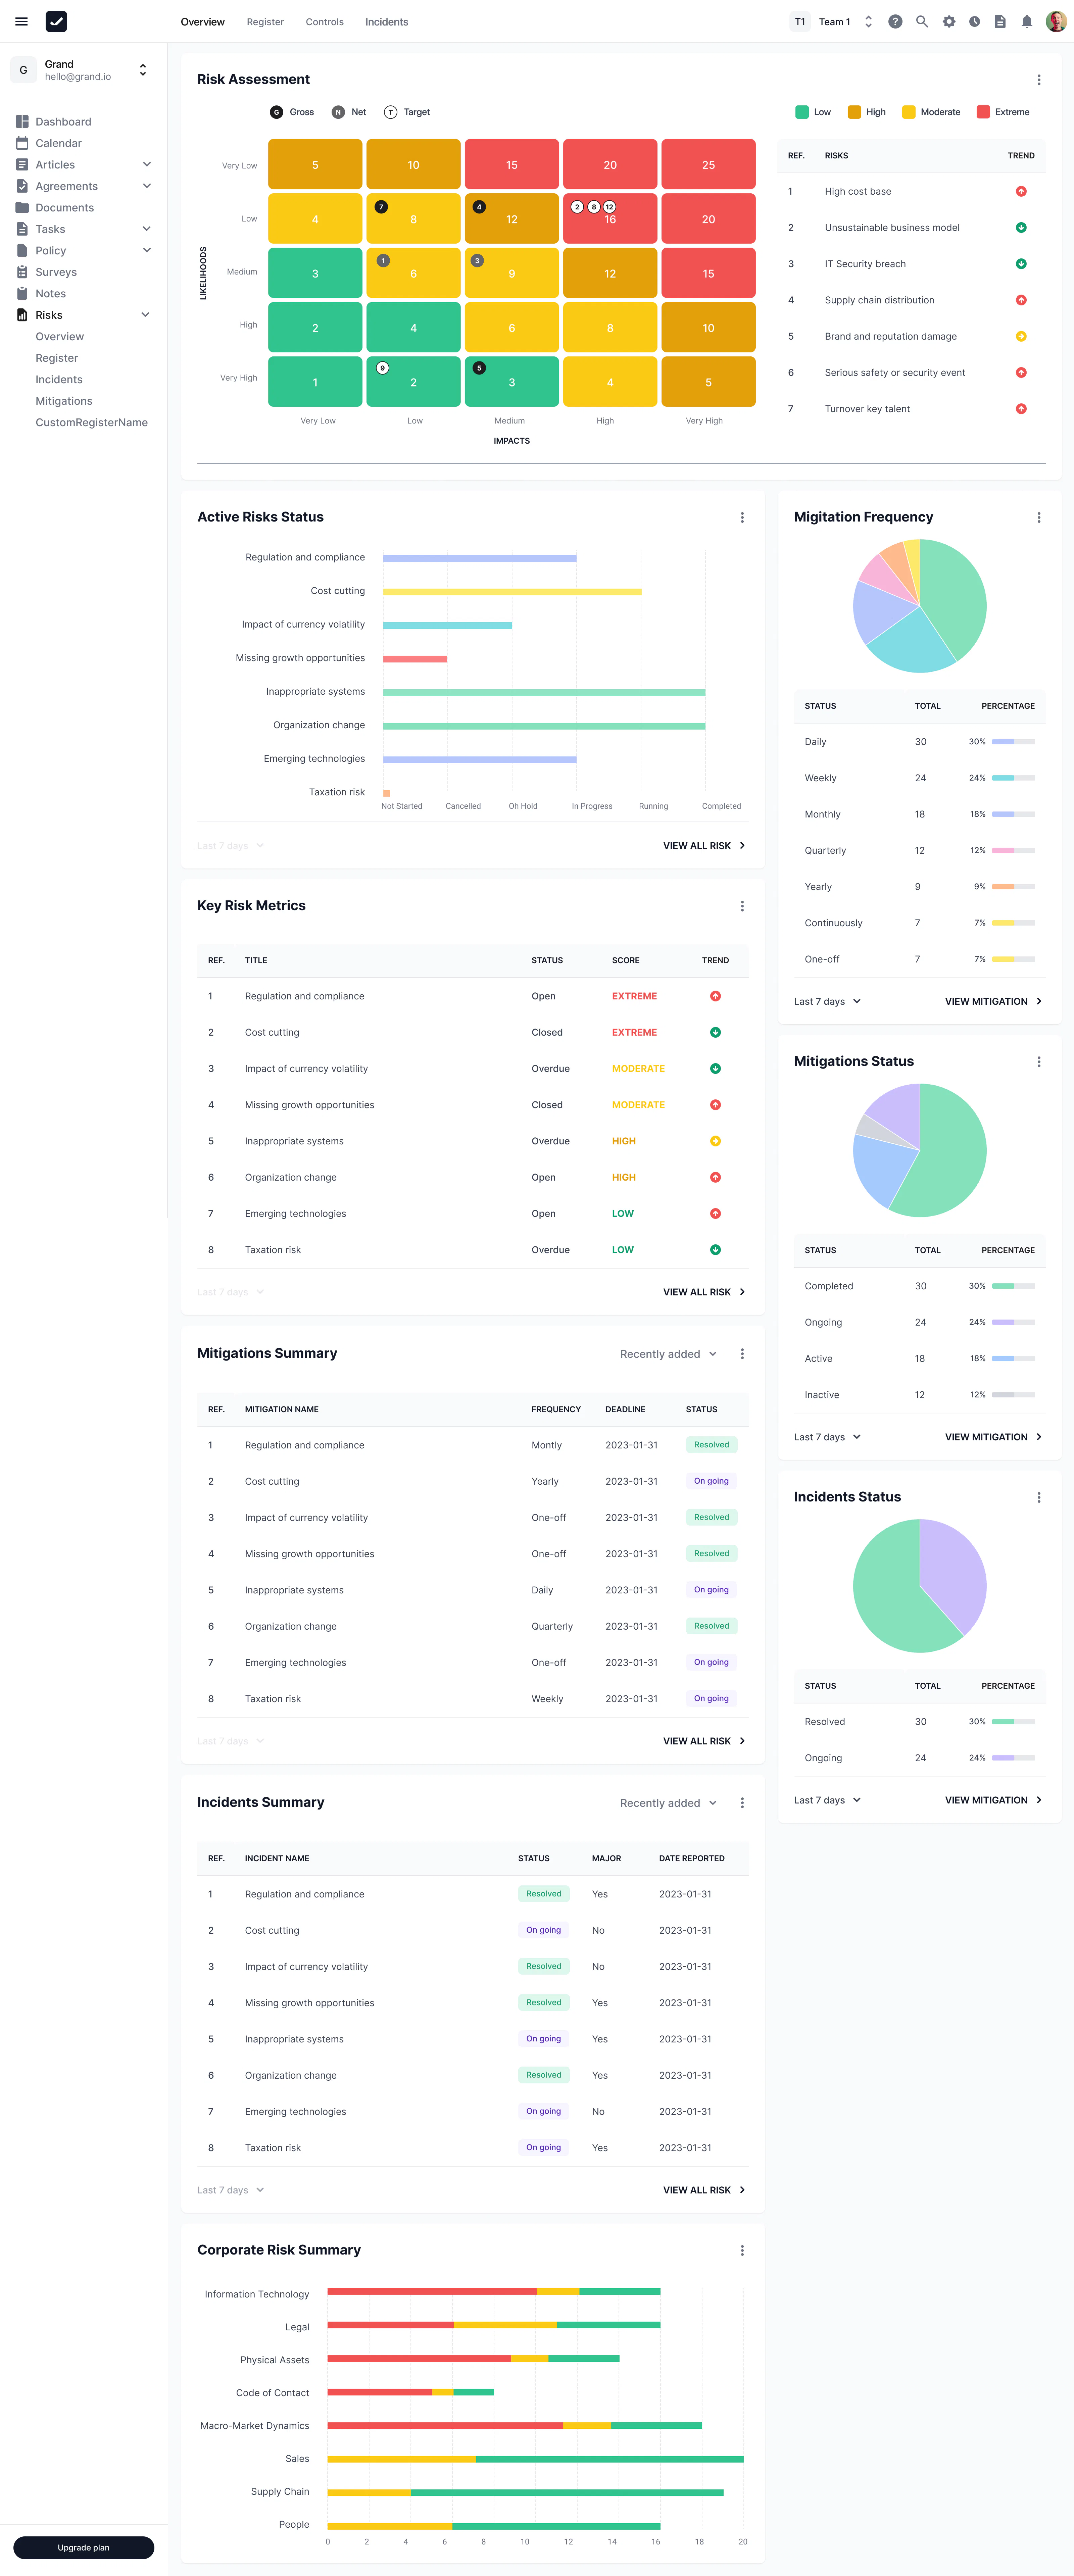Open the help question mark icon
This screenshot has width=1074, height=2576.
(895, 21)
